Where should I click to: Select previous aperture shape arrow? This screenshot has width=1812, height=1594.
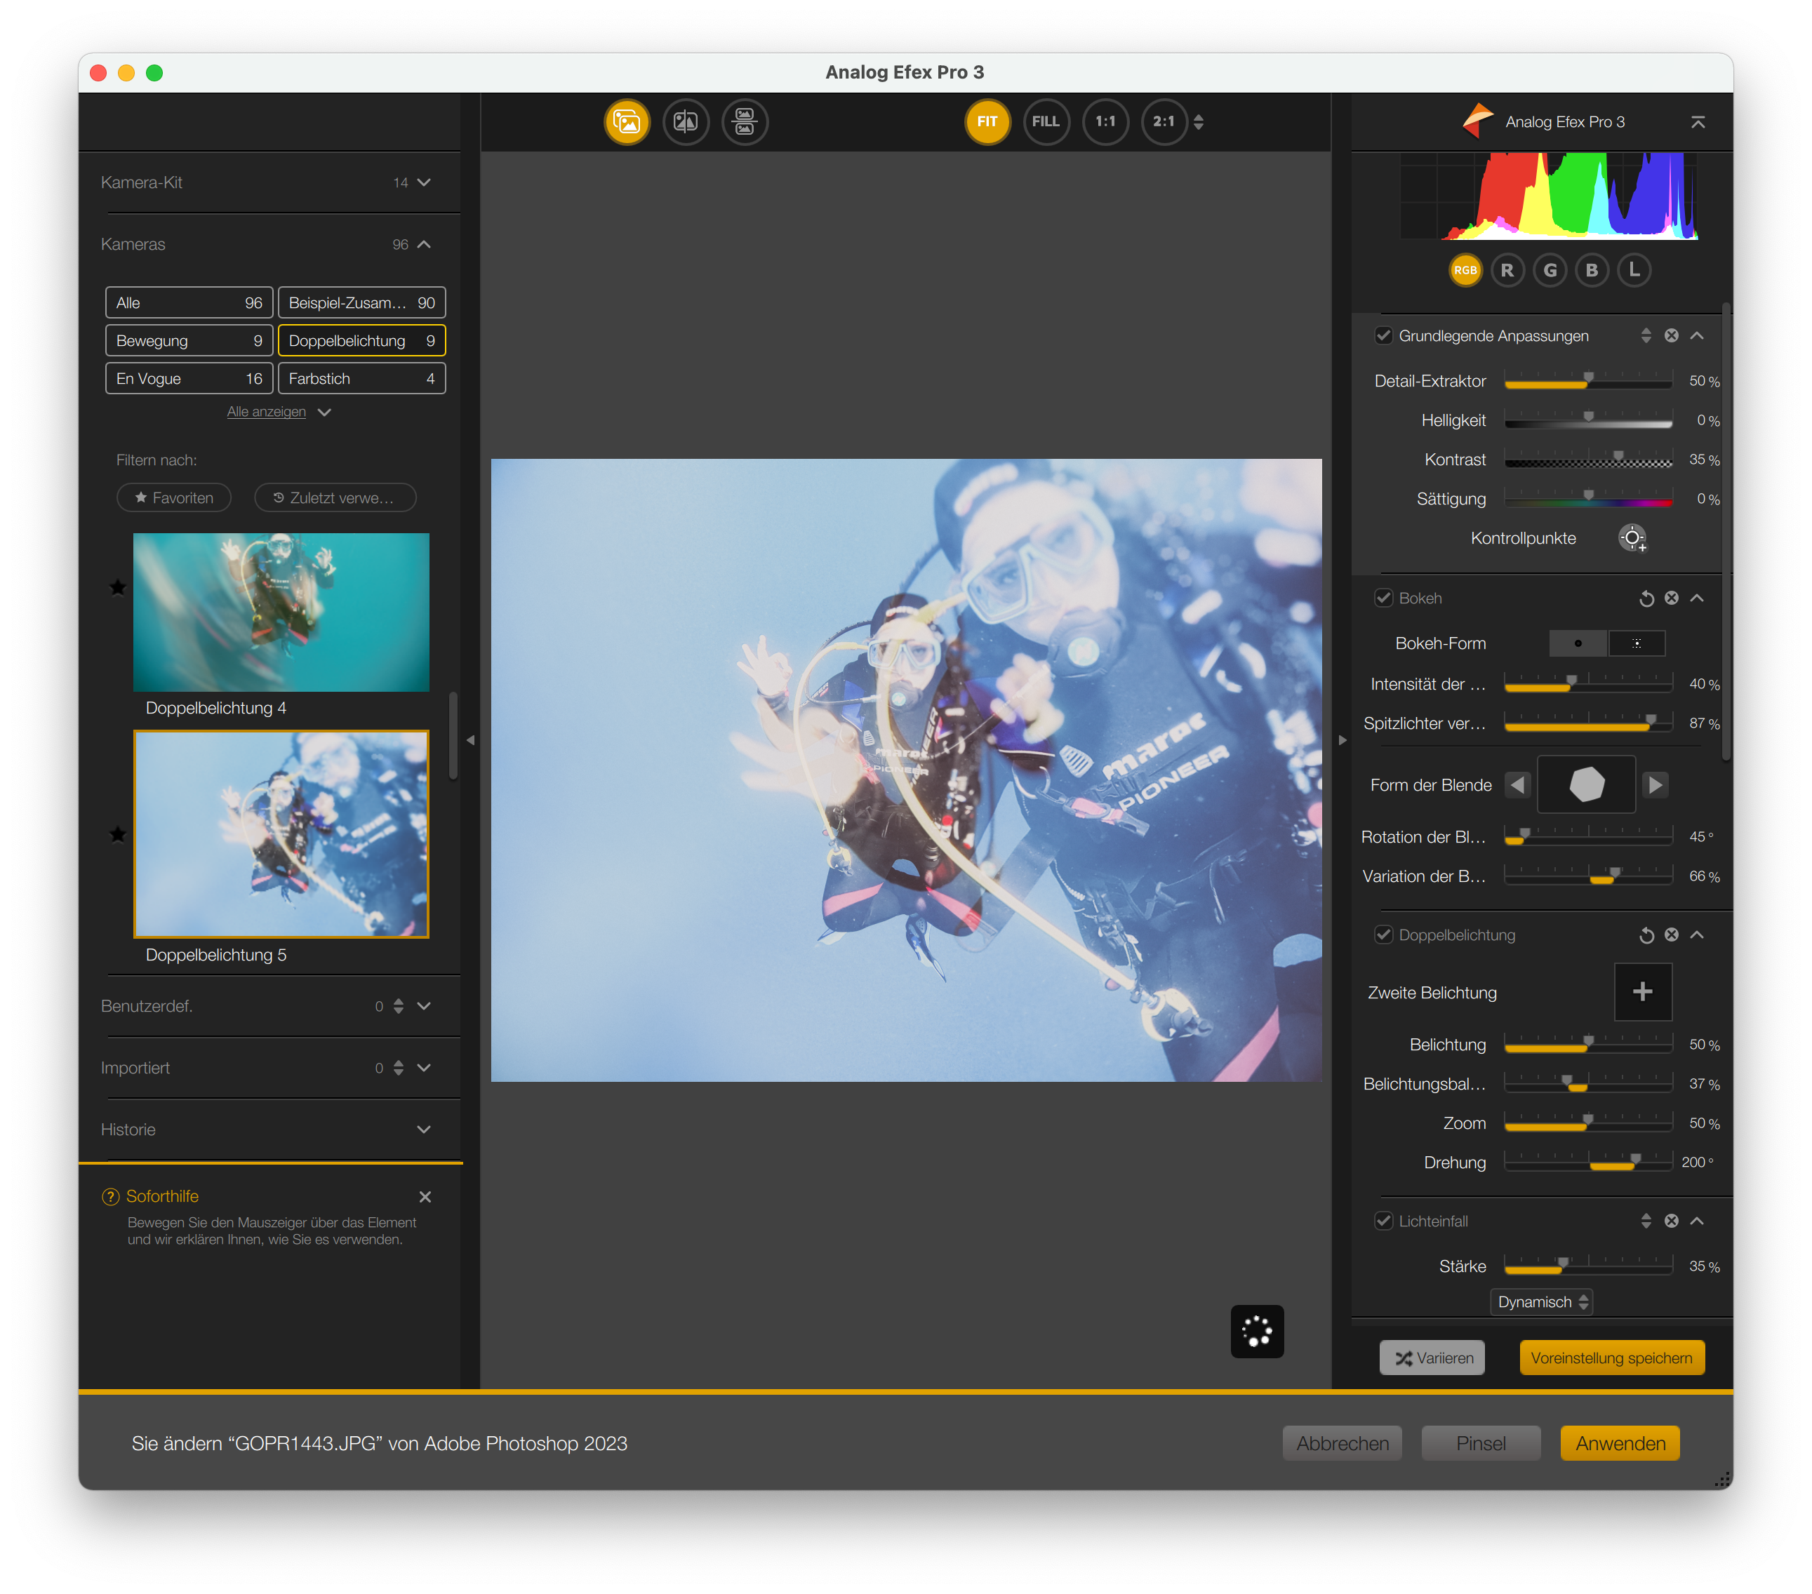click(1518, 785)
